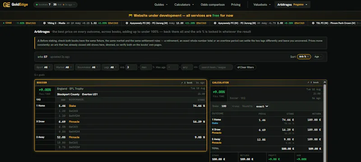Open Pinnacle bookmaker link for 2 Away
Screen dimensions: 361x162
[x=74, y=137]
